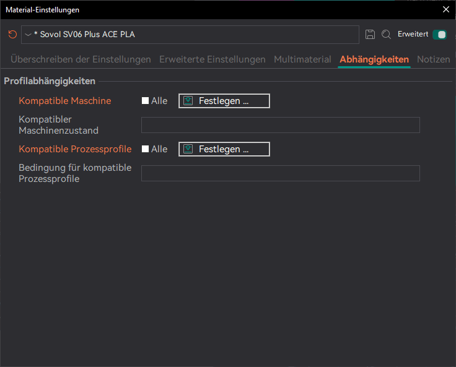Image resolution: width=456 pixels, height=367 pixels.
Task: Reset the material preset changes
Action: click(x=12, y=35)
